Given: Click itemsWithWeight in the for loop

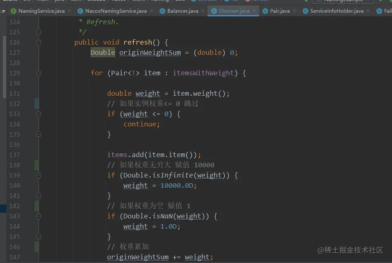Looking at the screenshot, I should coord(203,73).
